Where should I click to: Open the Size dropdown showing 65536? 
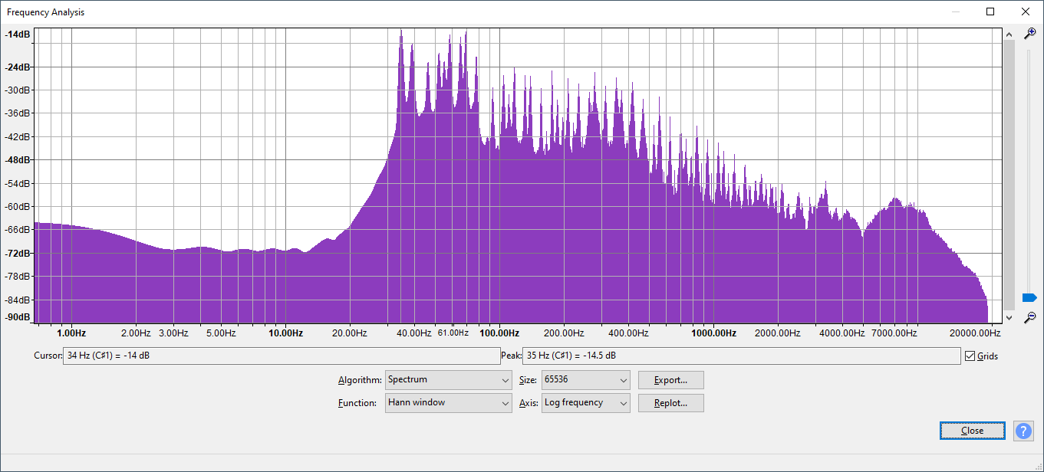click(x=586, y=380)
